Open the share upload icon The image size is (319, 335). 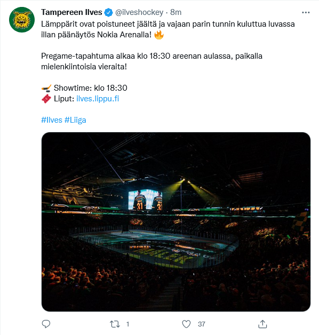pos(262,324)
